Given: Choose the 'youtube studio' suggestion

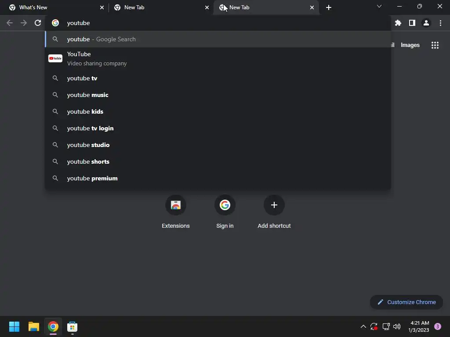Looking at the screenshot, I should [218, 145].
